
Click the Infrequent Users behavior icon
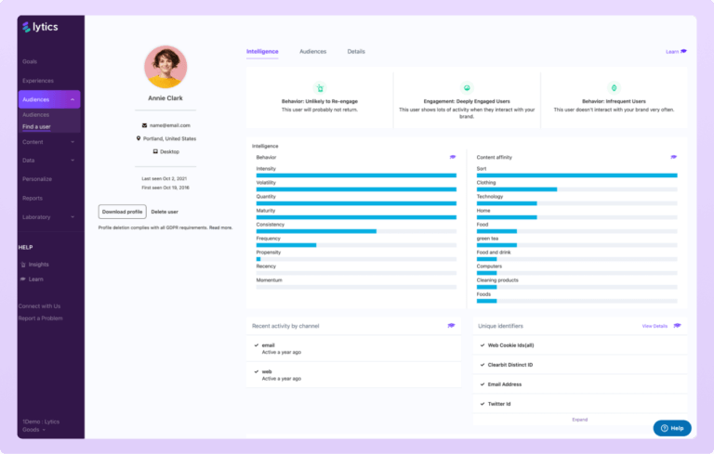coord(613,87)
